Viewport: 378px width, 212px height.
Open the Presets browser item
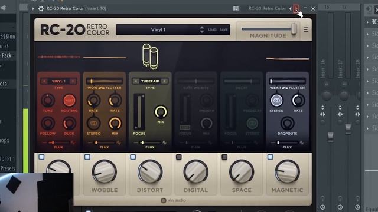click(8, 168)
